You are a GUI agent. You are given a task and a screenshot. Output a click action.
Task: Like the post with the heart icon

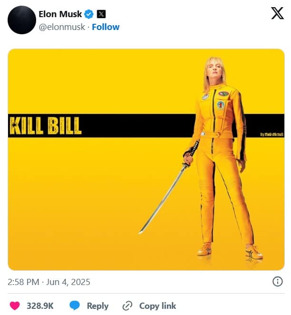[x=15, y=305]
